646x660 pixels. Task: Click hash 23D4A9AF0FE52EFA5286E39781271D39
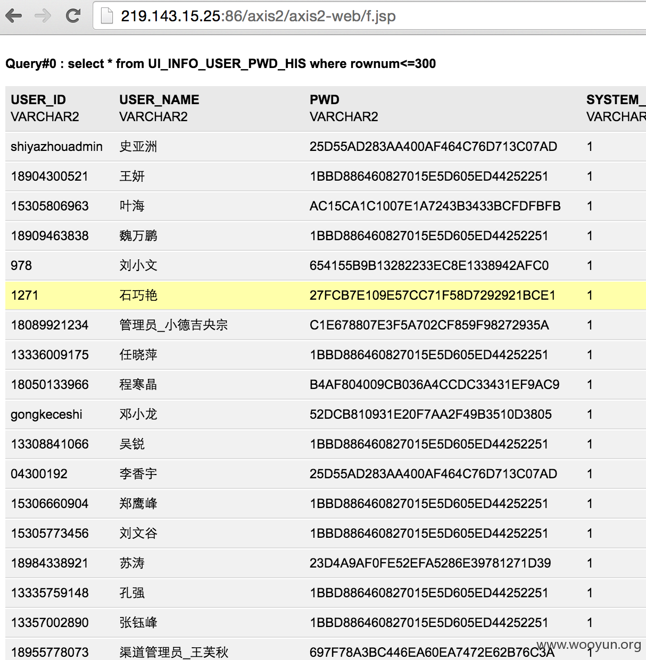[430, 563]
